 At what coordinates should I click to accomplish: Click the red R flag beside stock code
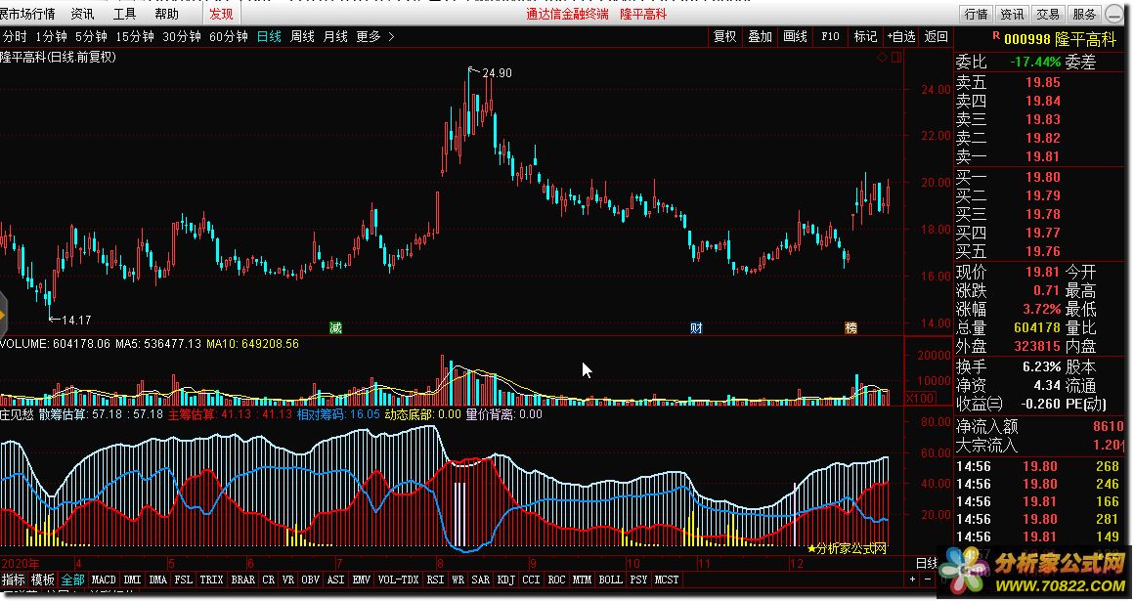996,35
